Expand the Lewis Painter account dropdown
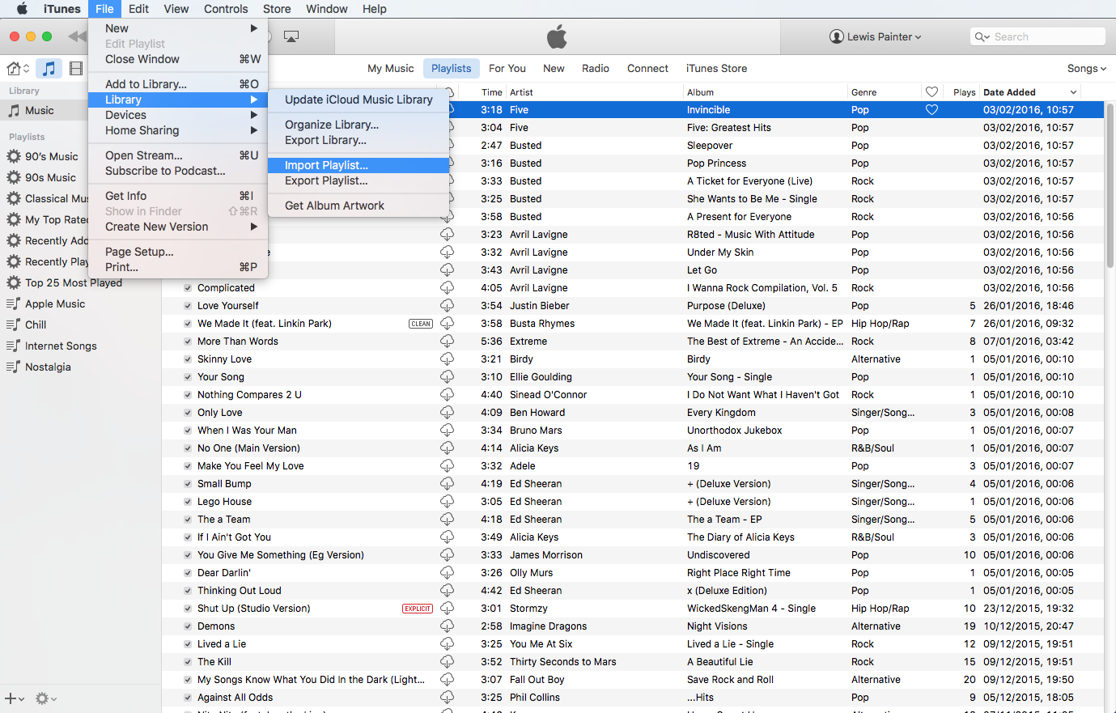 [x=876, y=36]
